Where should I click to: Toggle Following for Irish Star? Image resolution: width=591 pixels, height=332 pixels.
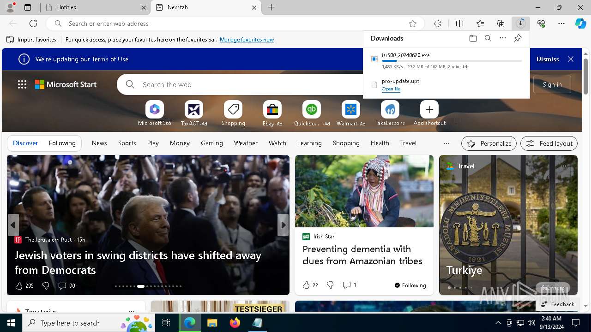[410, 285]
